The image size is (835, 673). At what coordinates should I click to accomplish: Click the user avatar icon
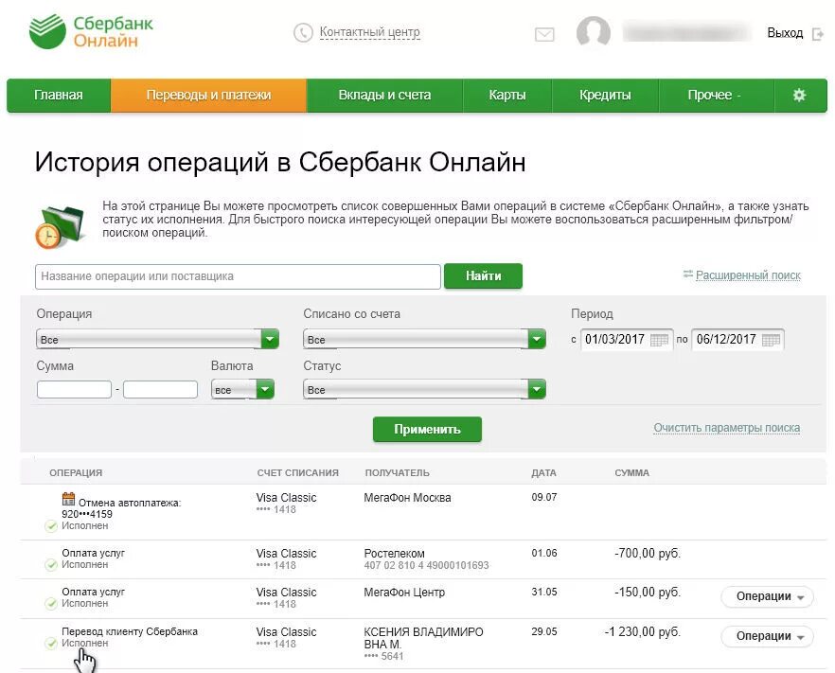pyautogui.click(x=594, y=32)
